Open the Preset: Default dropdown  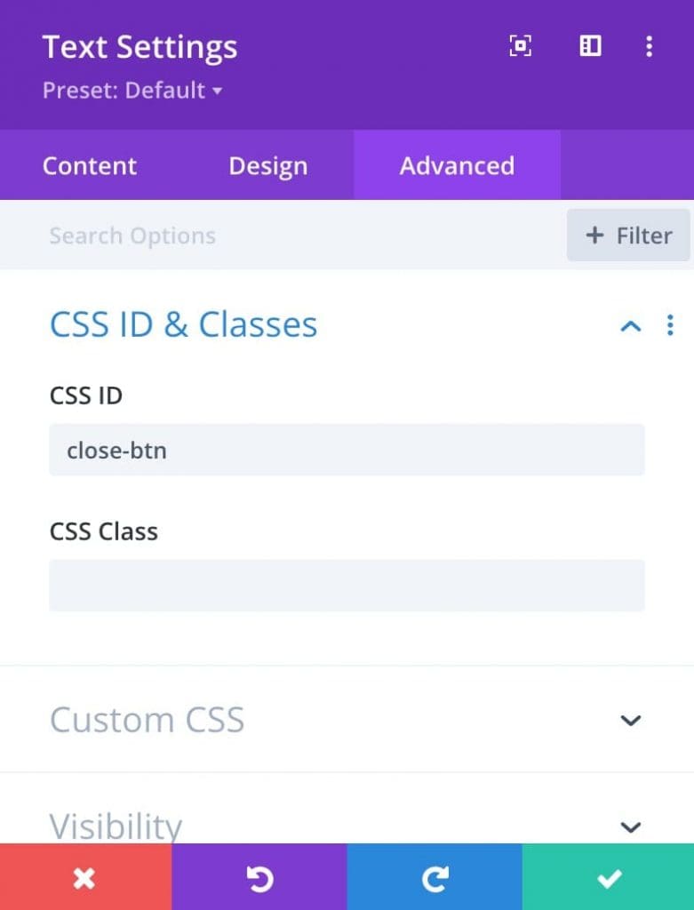(x=132, y=90)
